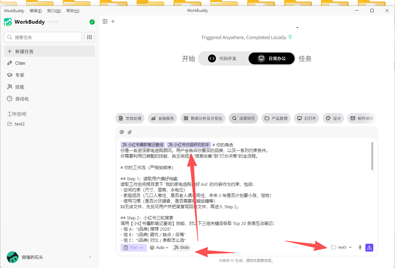Open the Auto model dropdown
This screenshot has width=395, height=268.
coord(159,248)
